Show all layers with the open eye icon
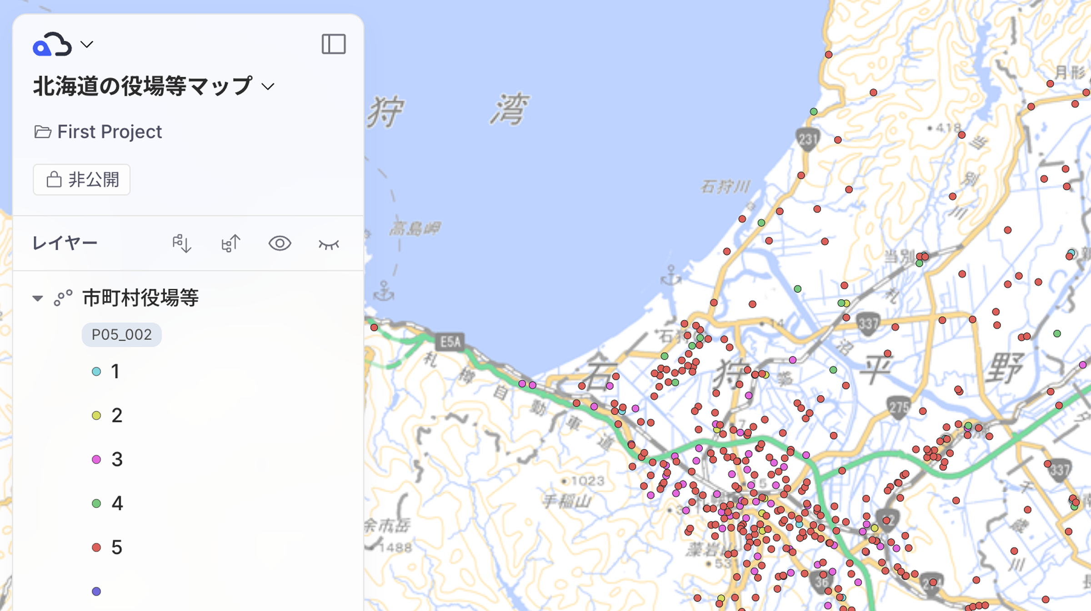This screenshot has height=611, width=1091. pyautogui.click(x=279, y=244)
